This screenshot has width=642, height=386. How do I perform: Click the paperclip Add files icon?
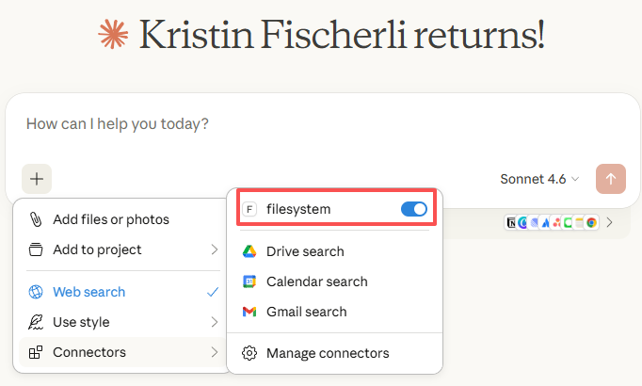pos(36,219)
